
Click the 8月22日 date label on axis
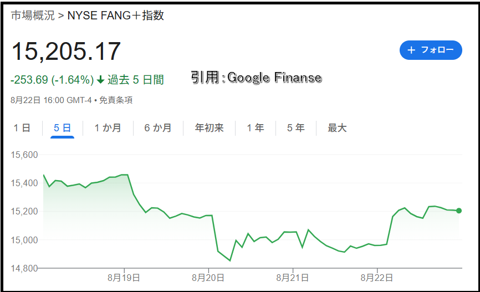tap(377, 278)
